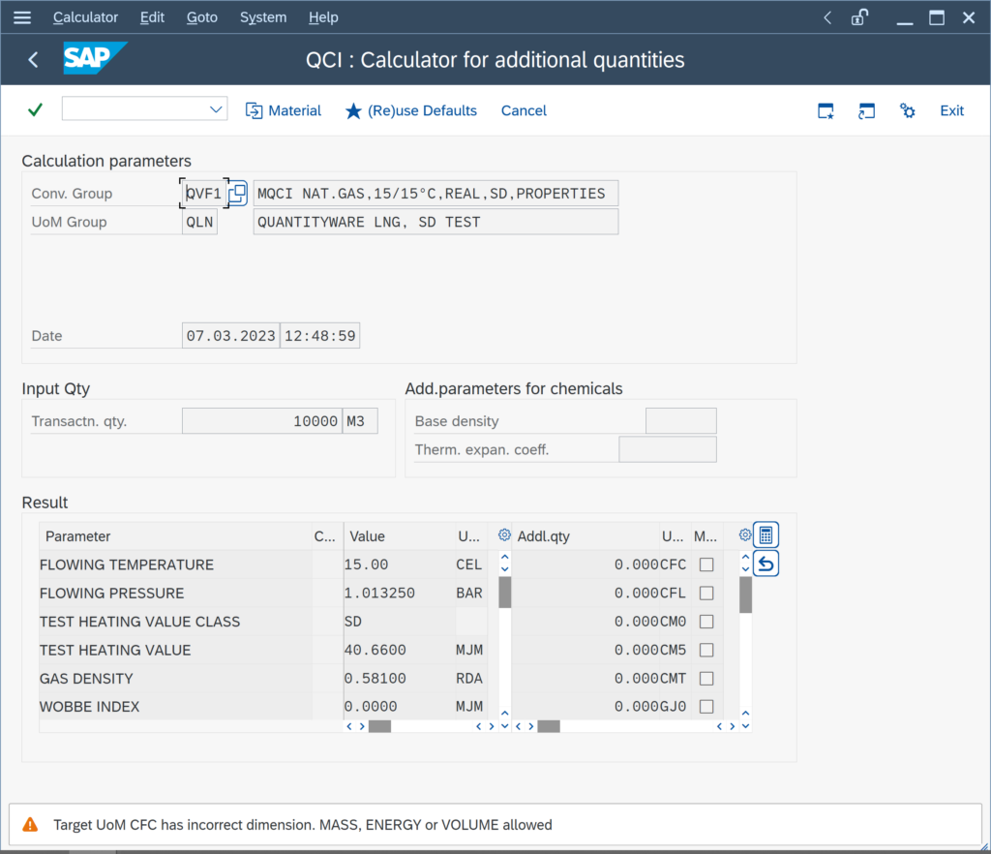Click the Parameter column header
The image size is (991, 854).
pyautogui.click(x=175, y=536)
